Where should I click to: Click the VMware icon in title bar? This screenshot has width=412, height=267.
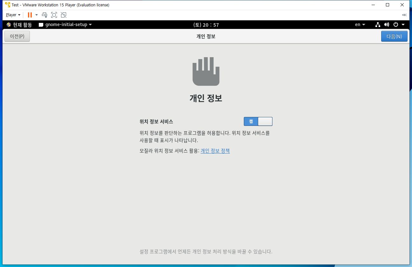8,5
